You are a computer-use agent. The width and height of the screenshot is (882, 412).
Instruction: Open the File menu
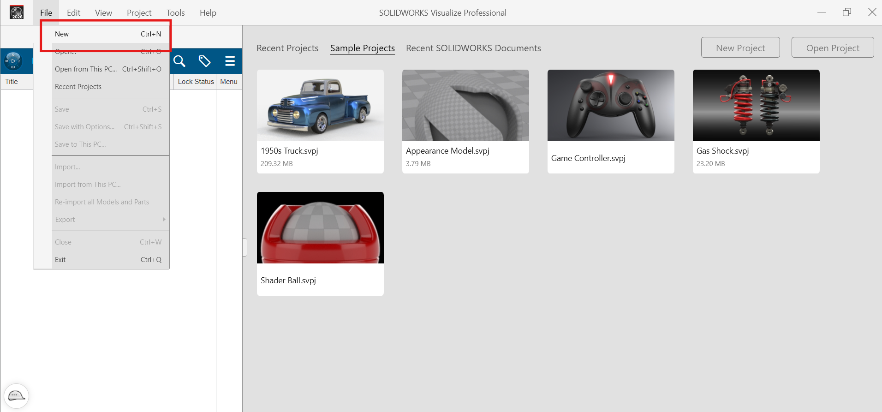click(x=46, y=13)
